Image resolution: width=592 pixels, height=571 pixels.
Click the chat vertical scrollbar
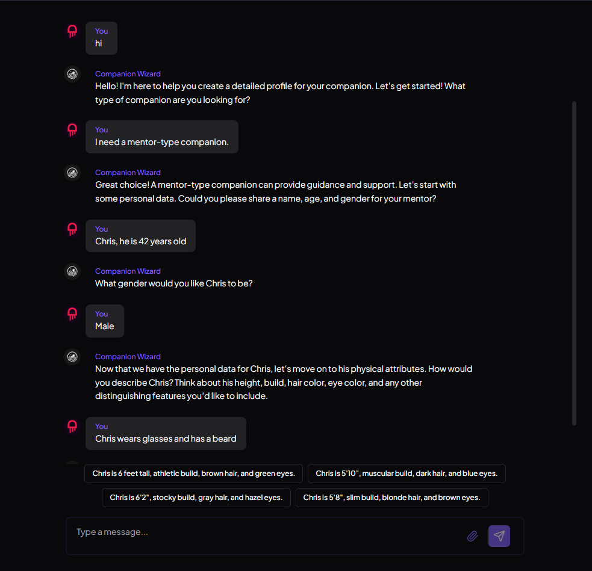click(575, 264)
